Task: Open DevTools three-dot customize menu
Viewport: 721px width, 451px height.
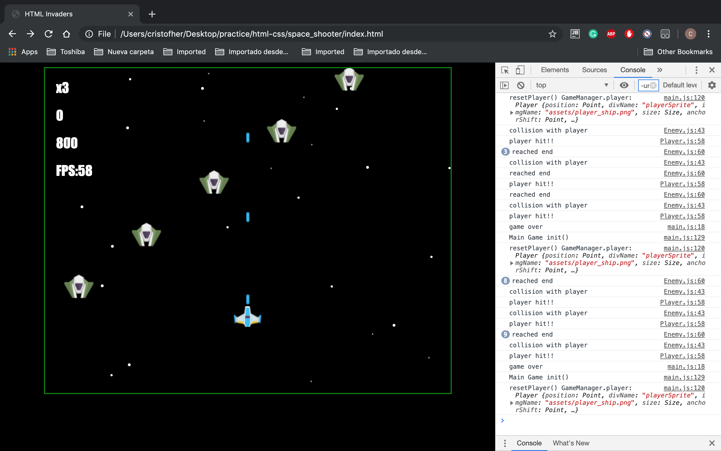Action: [696, 70]
